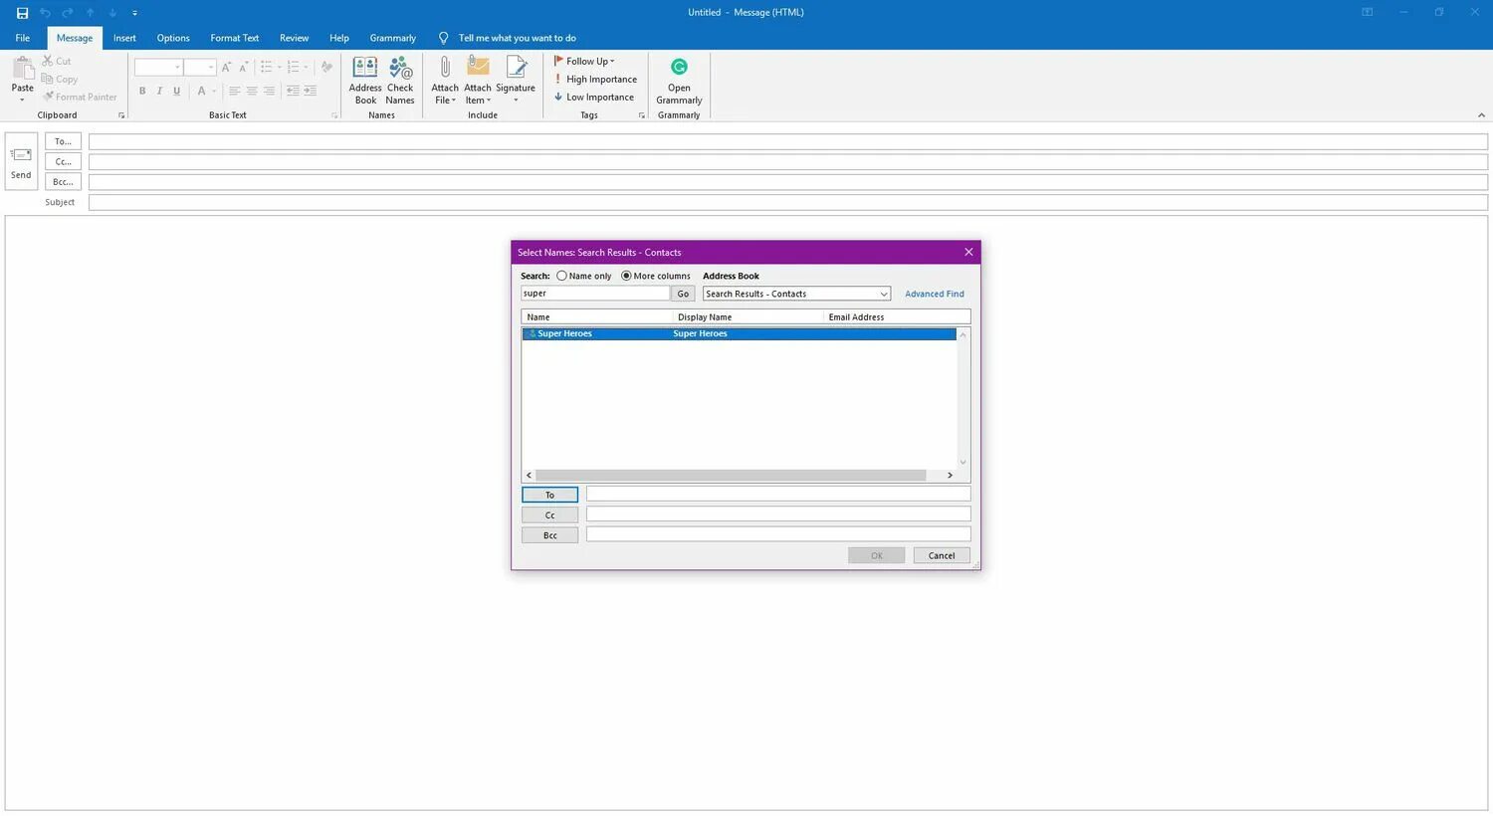
Task: Click the Save icon in quick access toolbar
Action: point(22,13)
